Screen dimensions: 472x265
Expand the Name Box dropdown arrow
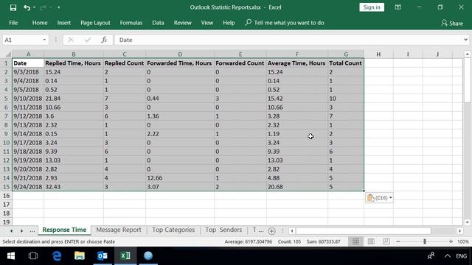point(44,40)
